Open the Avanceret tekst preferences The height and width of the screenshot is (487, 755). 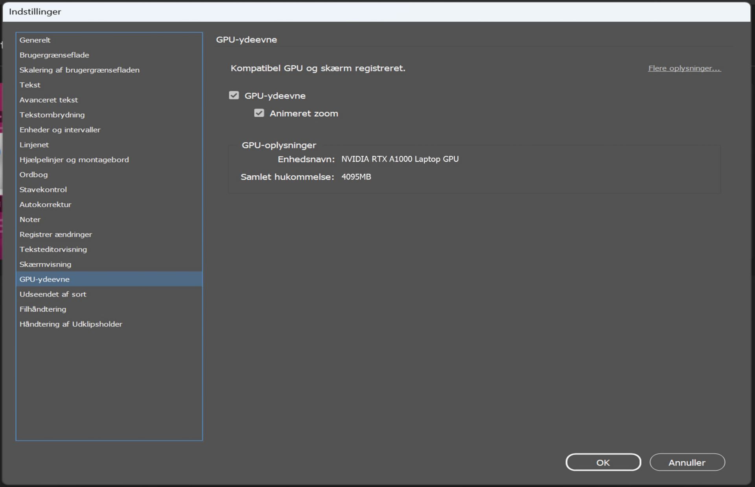(x=49, y=100)
